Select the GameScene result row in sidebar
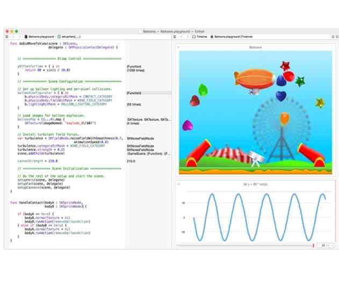This screenshot has height=281, width=339. [149, 153]
